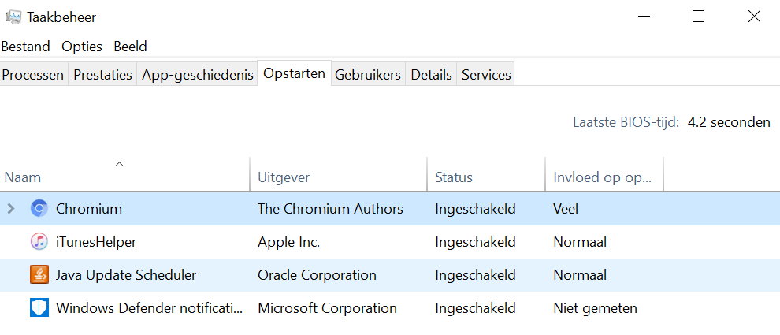The image size is (780, 335).
Task: Click the Oracle Corporation publisher cell
Action: (317, 275)
